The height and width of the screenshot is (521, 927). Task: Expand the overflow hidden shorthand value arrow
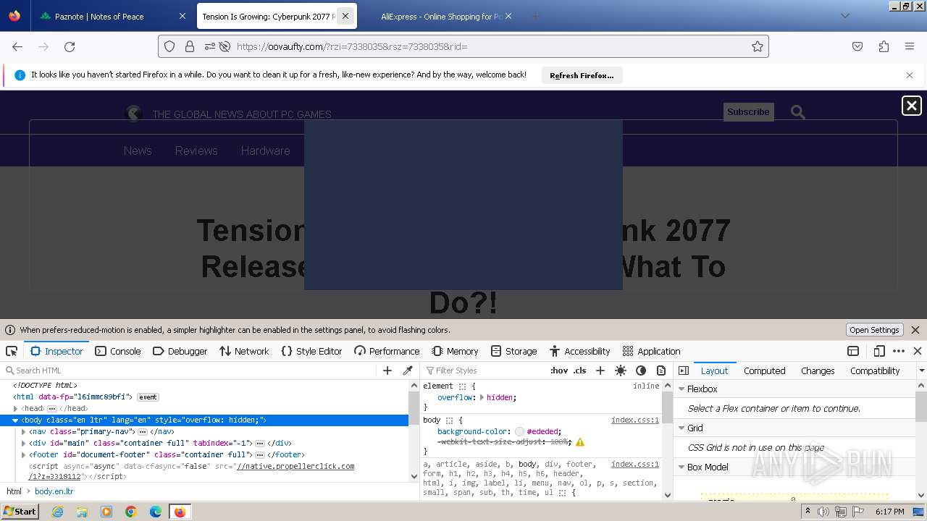[482, 397]
